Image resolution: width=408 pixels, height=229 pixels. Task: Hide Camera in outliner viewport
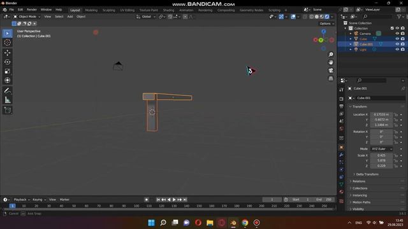(397, 34)
